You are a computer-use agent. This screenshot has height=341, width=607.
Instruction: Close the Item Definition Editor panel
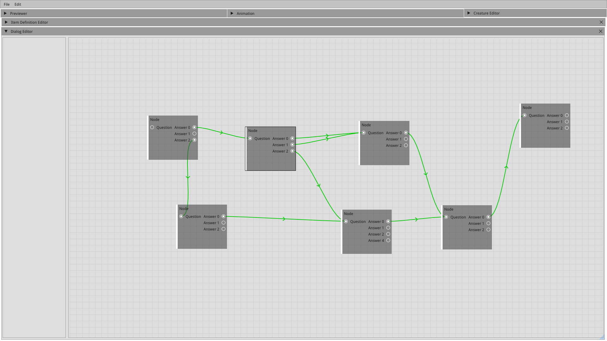coord(601,22)
